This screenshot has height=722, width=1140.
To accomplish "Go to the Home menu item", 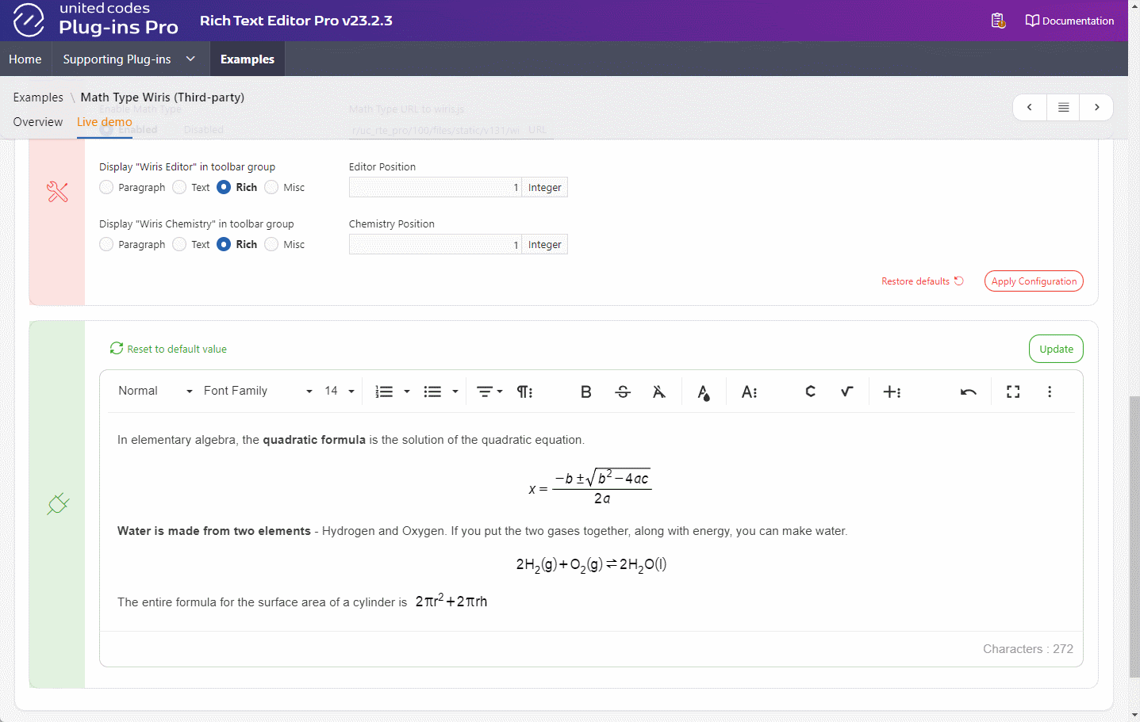I will 25,59.
